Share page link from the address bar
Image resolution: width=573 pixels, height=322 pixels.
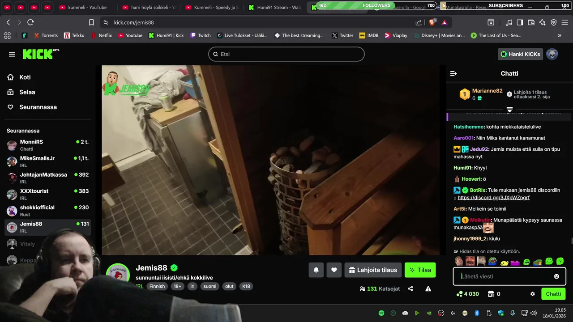click(419, 22)
